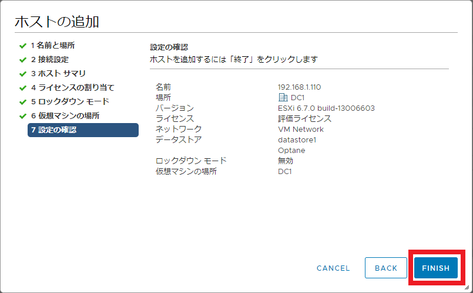Cancel the add host wizard
Screen dimensions: 473x293
point(333,268)
